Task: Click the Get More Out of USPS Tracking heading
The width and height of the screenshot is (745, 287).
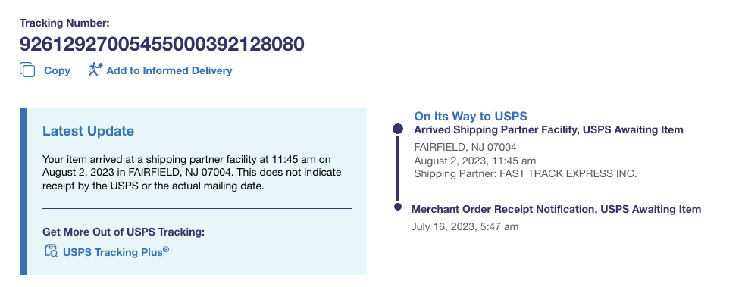Action: 124,232
